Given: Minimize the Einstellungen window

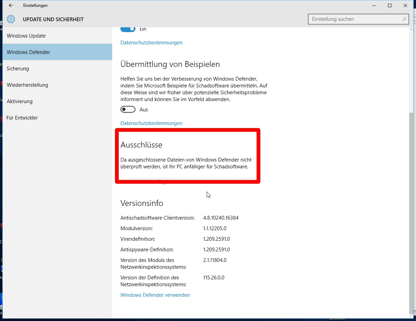Looking at the screenshot, I should [374, 5].
